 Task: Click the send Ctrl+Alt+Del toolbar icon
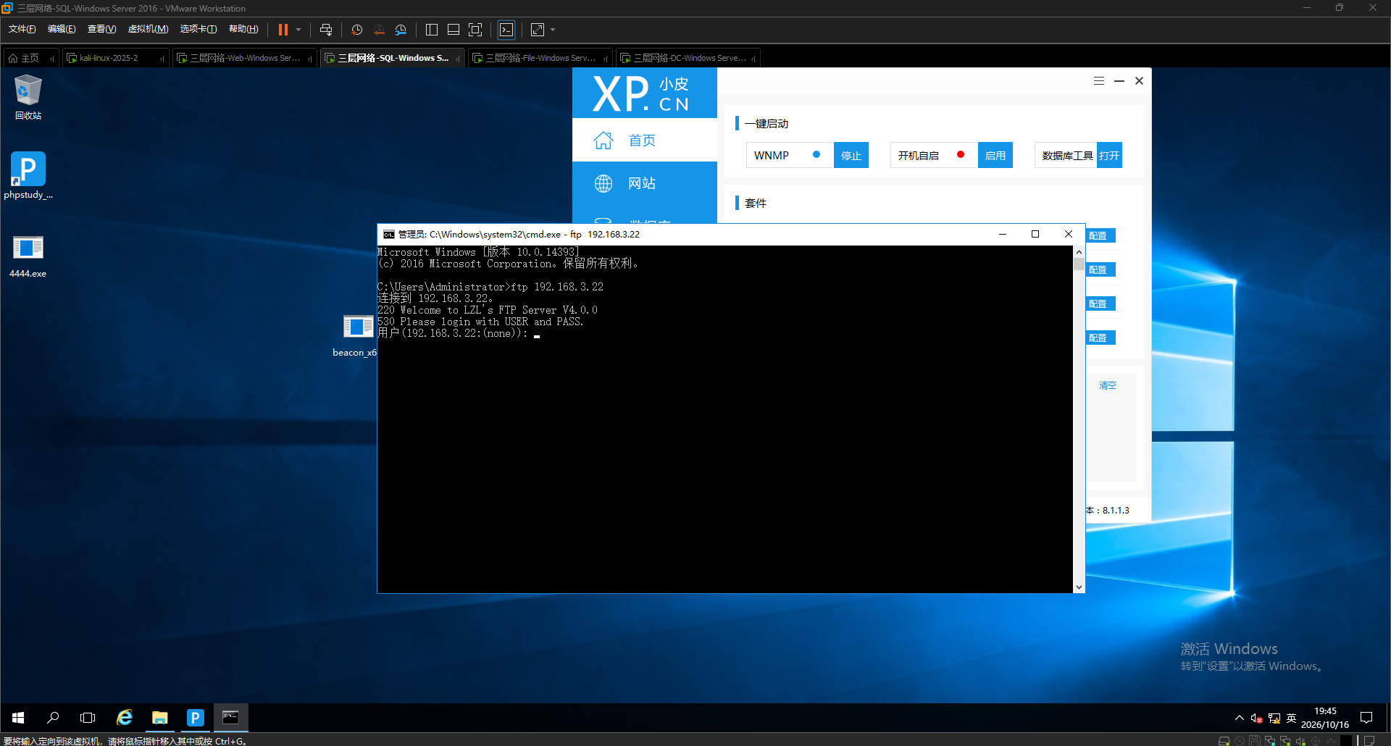pos(326,30)
